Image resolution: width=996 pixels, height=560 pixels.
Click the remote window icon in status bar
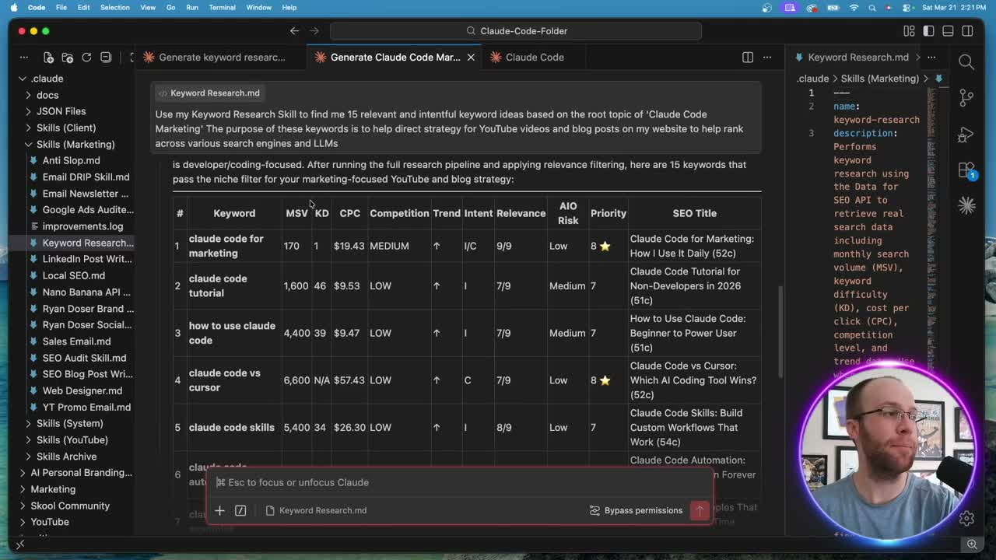click(x=20, y=544)
